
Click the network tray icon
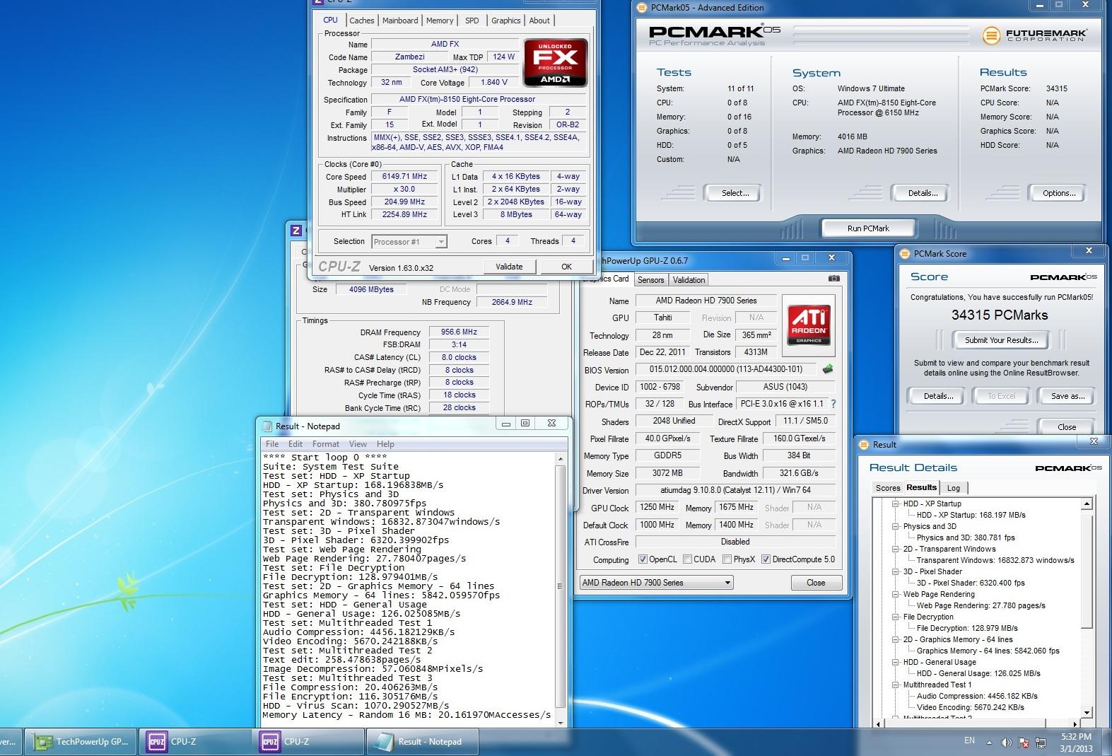tap(1041, 742)
